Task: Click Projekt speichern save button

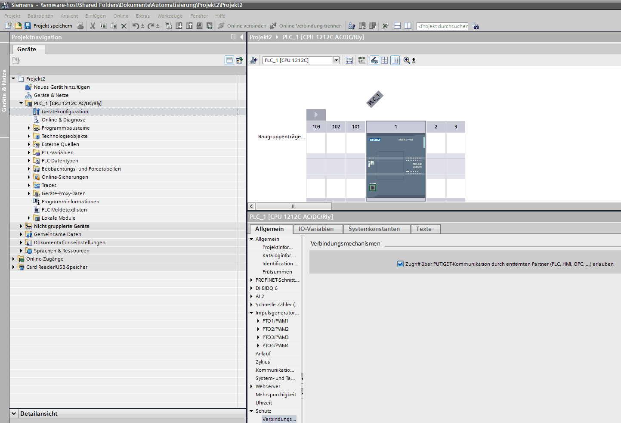Action: 49,26
